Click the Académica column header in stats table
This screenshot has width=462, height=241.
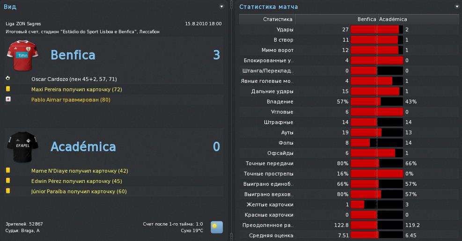tap(393, 19)
